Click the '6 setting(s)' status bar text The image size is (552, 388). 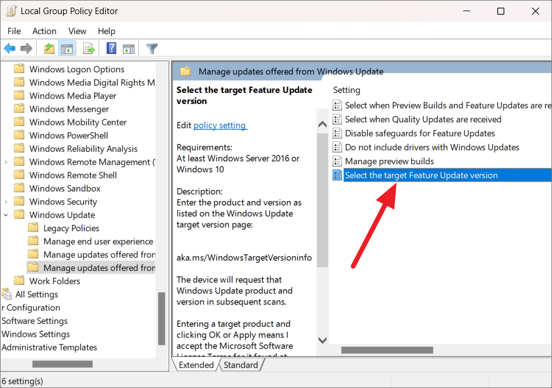[22, 381]
